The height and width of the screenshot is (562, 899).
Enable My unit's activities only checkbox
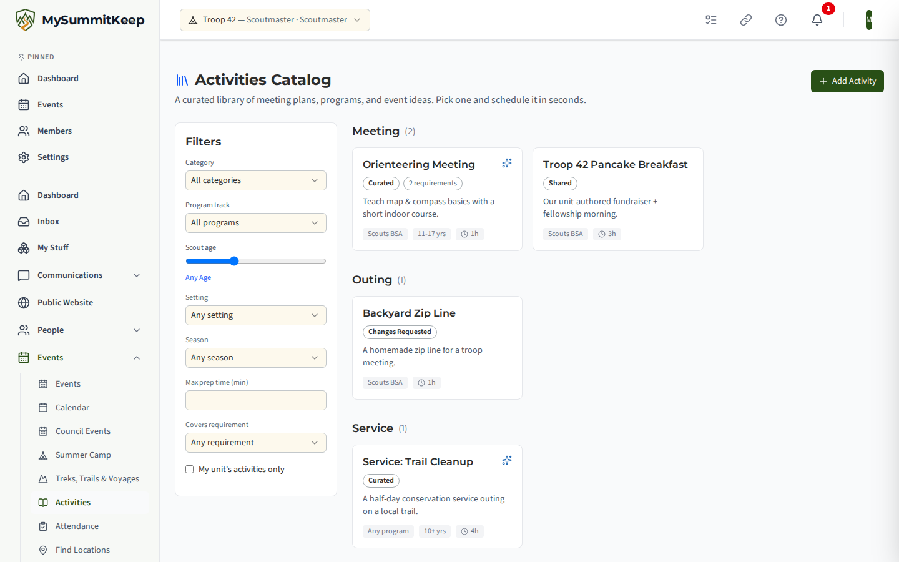pyautogui.click(x=189, y=470)
